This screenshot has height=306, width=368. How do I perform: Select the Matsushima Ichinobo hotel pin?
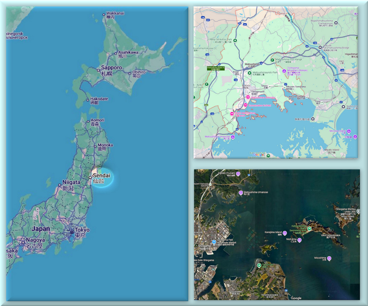click(x=248, y=97)
